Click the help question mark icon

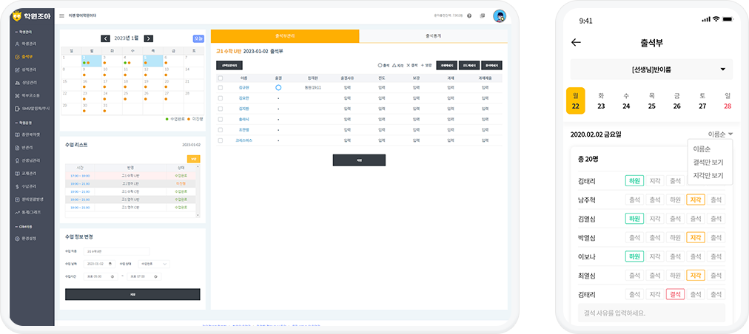click(x=469, y=16)
